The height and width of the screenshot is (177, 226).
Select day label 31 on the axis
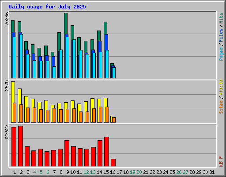click(212, 172)
